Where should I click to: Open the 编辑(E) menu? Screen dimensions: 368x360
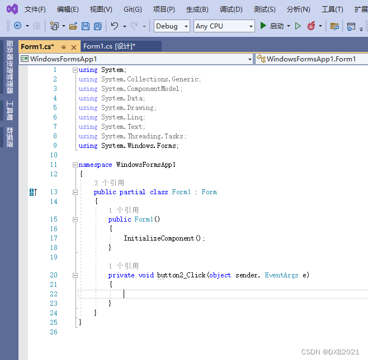pyautogui.click(x=68, y=9)
